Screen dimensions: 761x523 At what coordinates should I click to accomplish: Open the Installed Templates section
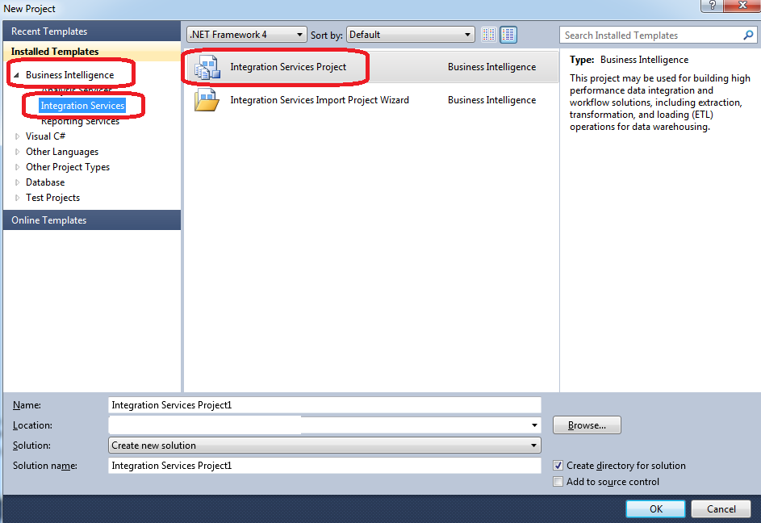click(92, 52)
